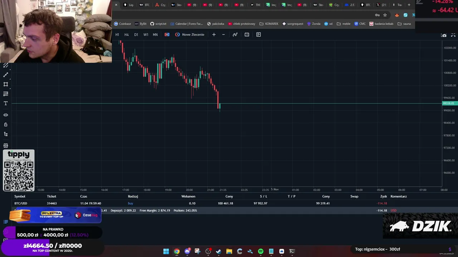Open Spotify from the taskbar

coord(260,251)
